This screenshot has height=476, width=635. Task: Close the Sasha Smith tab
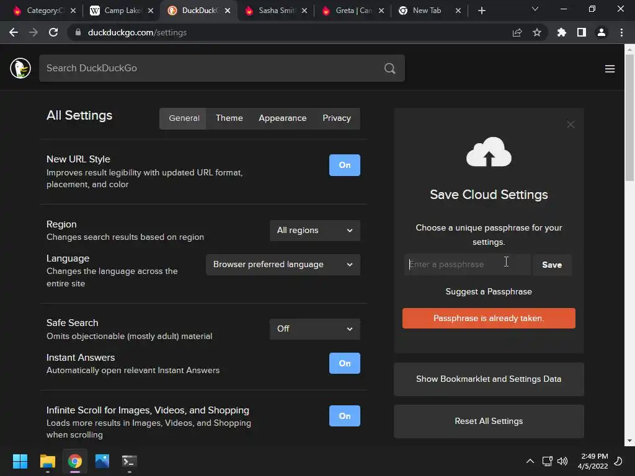pos(304,11)
